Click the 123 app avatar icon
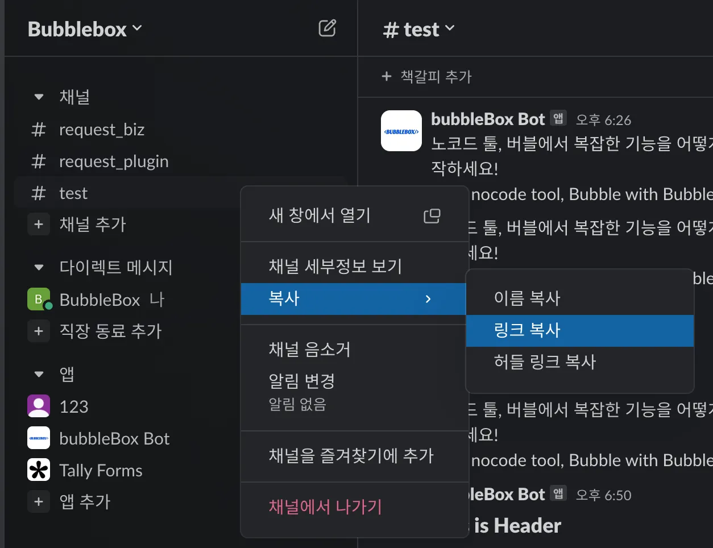Viewport: 713px width, 548px height. (39, 406)
